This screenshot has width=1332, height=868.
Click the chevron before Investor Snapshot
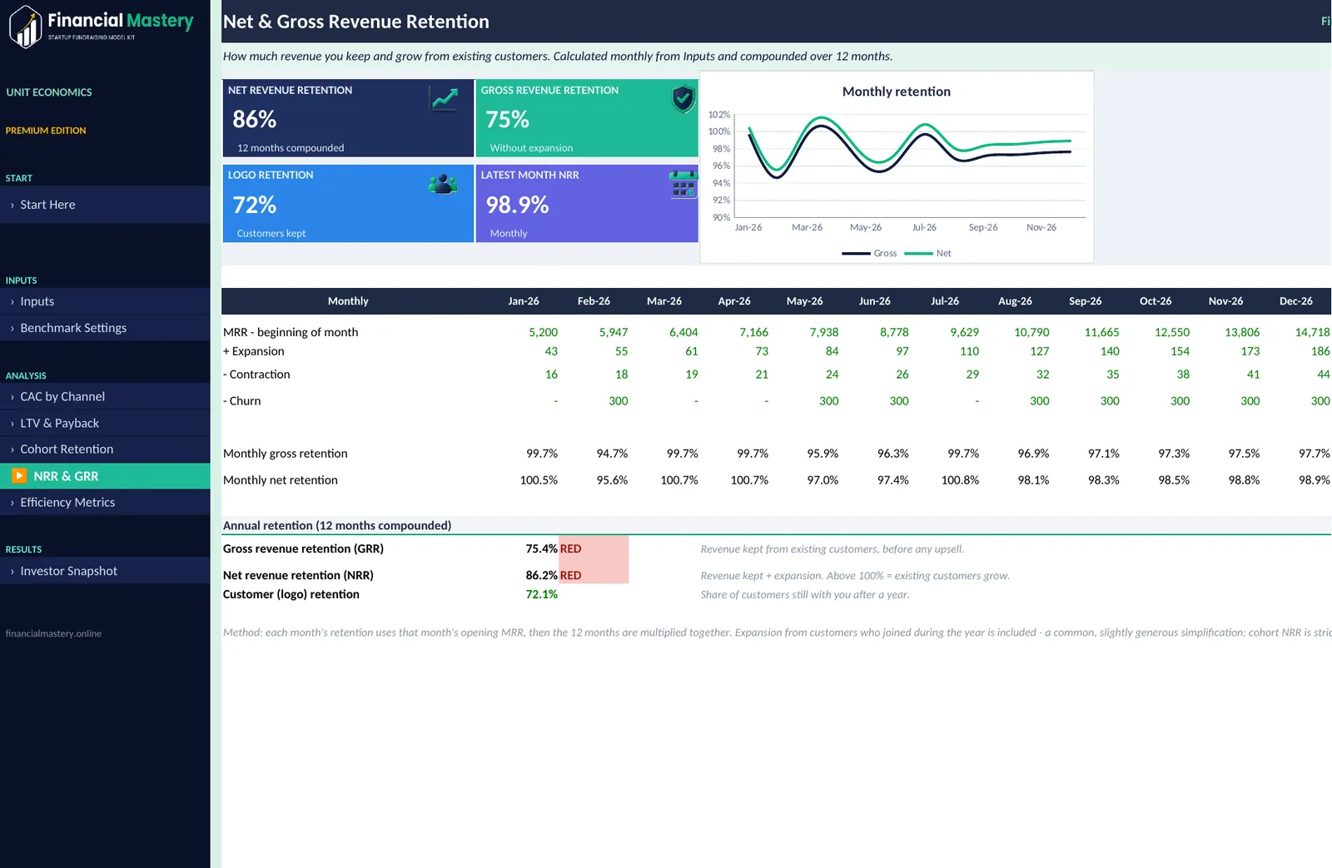[12, 572]
